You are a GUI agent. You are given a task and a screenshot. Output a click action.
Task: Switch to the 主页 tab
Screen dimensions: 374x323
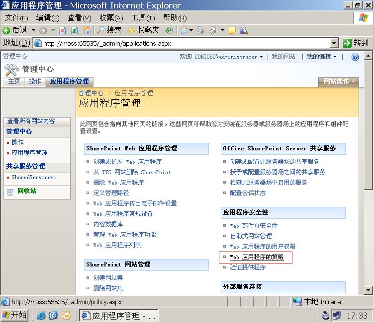coord(14,81)
